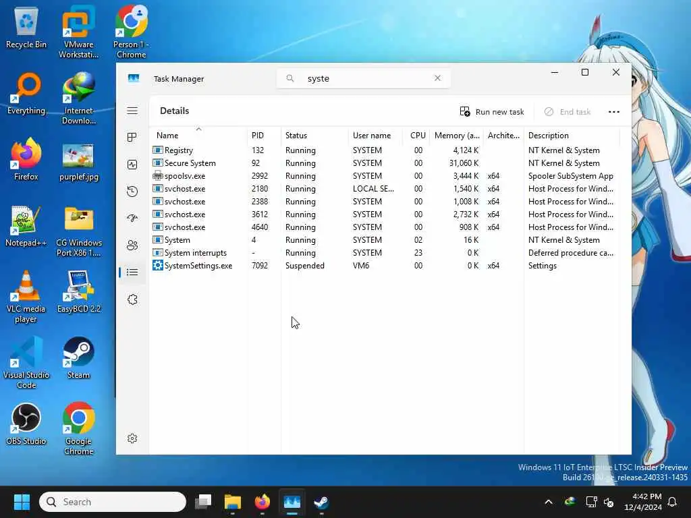Select the Everything desktop shortcut
691x518 pixels.
(x=26, y=94)
